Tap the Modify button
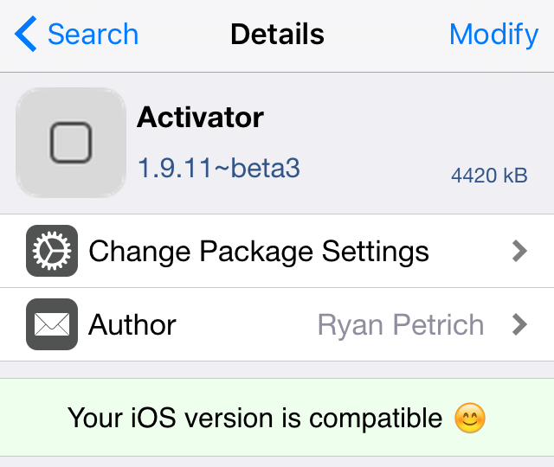 coord(493,35)
